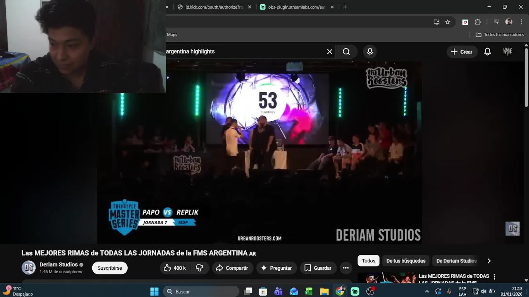Open the Chrome extensions puzzle icon

coord(478,22)
